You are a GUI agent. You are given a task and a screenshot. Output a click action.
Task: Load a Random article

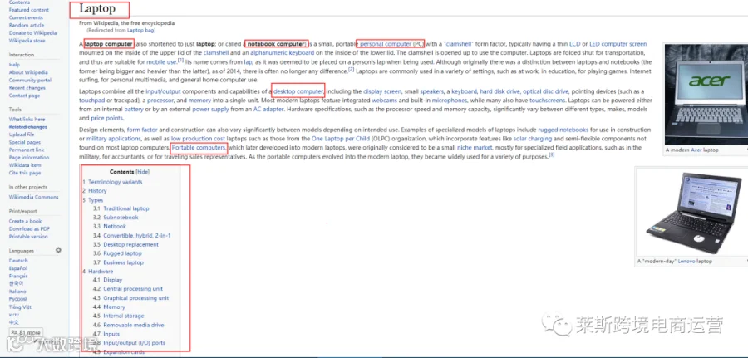click(27, 25)
